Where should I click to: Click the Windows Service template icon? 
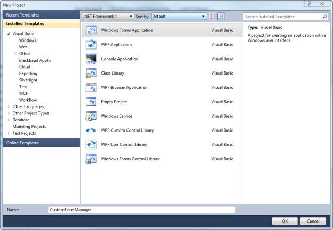(90, 116)
